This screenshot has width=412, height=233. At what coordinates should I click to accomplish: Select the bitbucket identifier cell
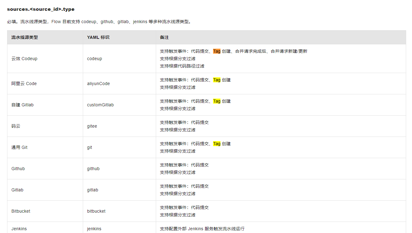tap(119, 211)
